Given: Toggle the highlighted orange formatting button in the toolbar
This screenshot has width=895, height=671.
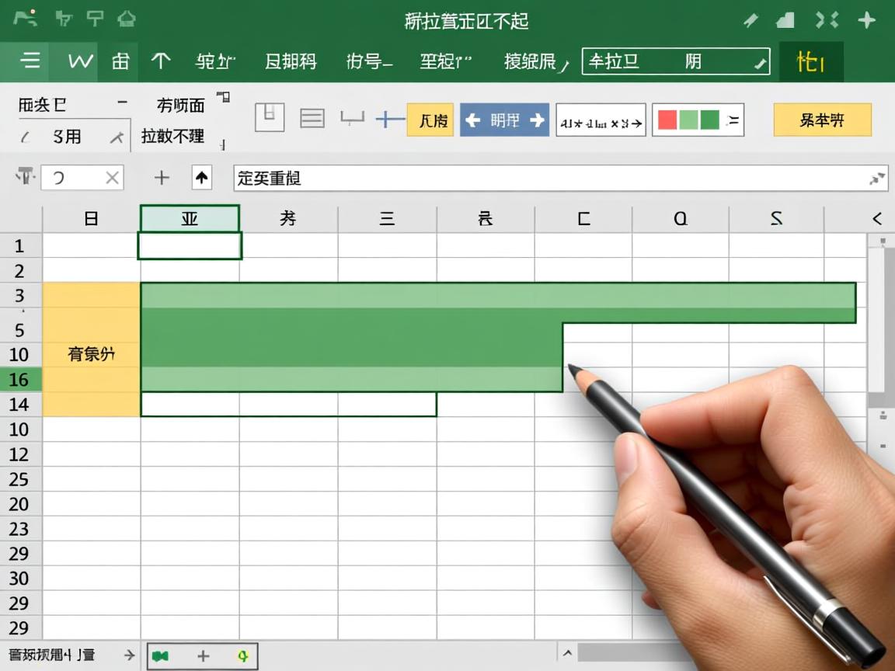Looking at the screenshot, I should click(x=430, y=120).
